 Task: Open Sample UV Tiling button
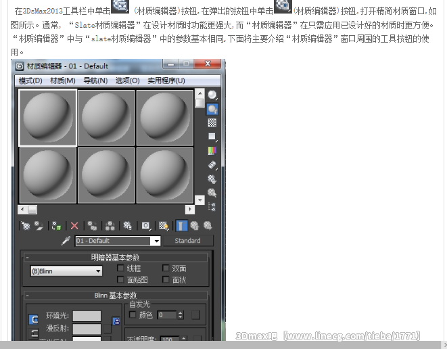(212, 137)
